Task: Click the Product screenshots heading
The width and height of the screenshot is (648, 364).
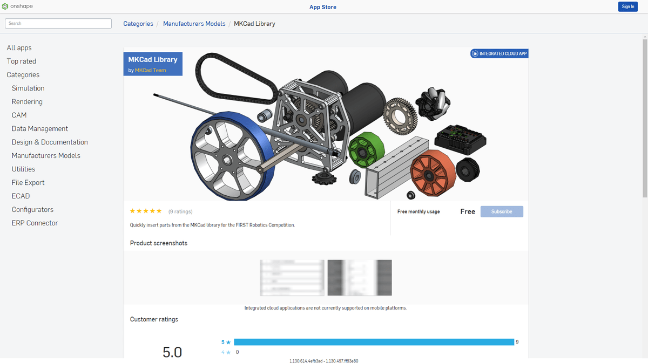Action: (x=159, y=243)
